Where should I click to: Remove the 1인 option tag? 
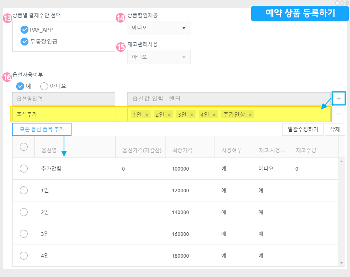pyautogui.click(x=147, y=115)
